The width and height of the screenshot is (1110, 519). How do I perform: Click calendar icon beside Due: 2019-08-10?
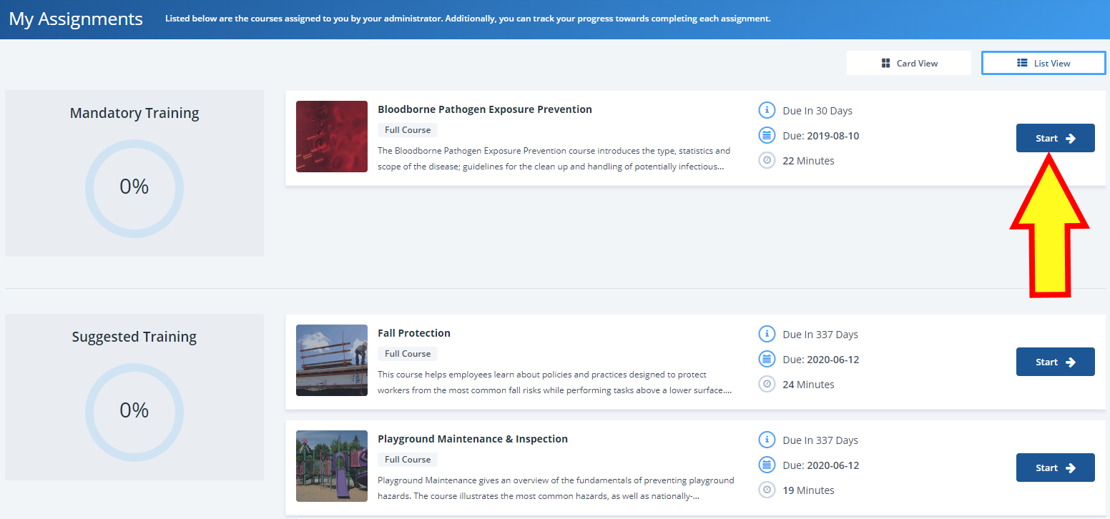coord(767,136)
